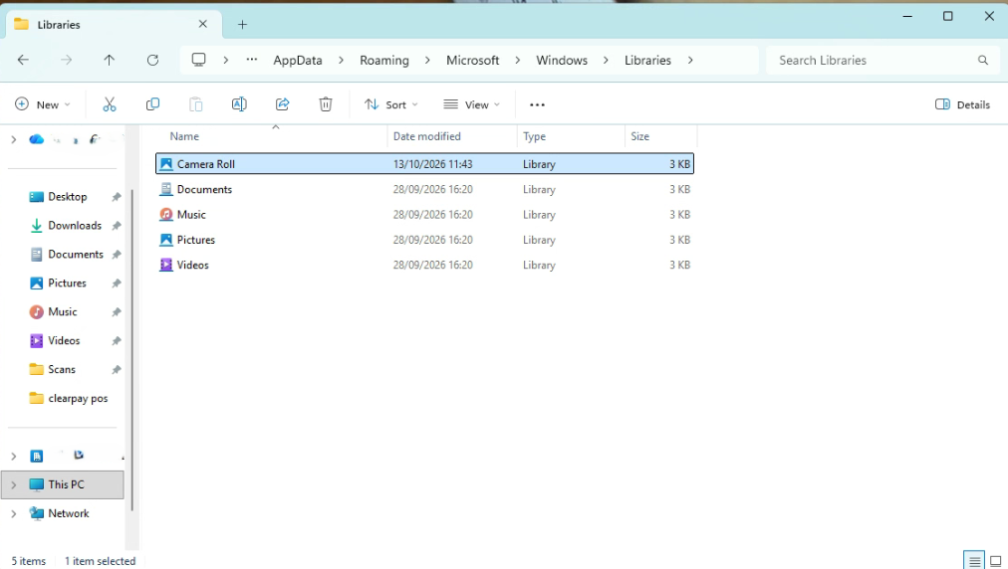Expand the This PC tree node
Image resolution: width=1008 pixels, height=569 pixels.
(x=14, y=484)
